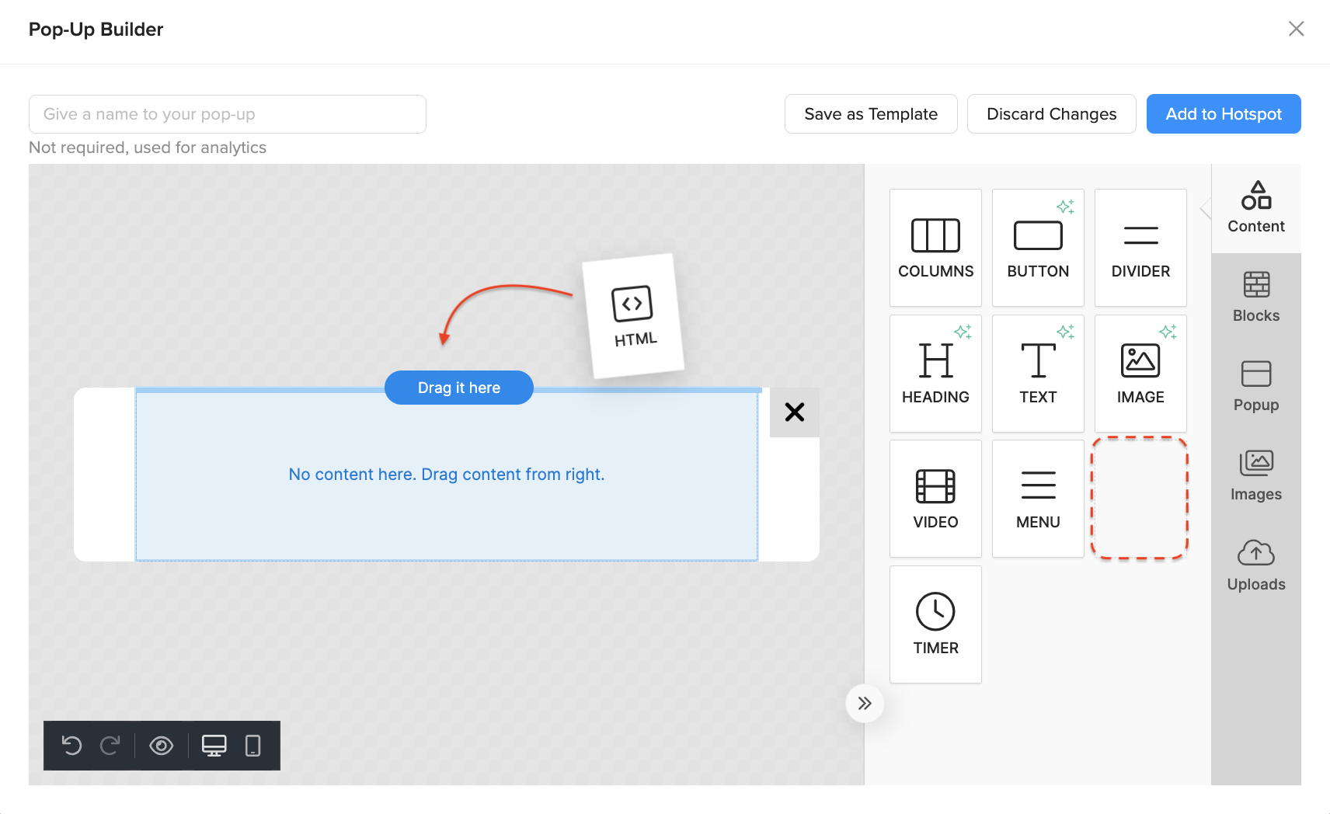Collapse the side panel with double chevron
The height and width of the screenshot is (814, 1330).
[865, 704]
